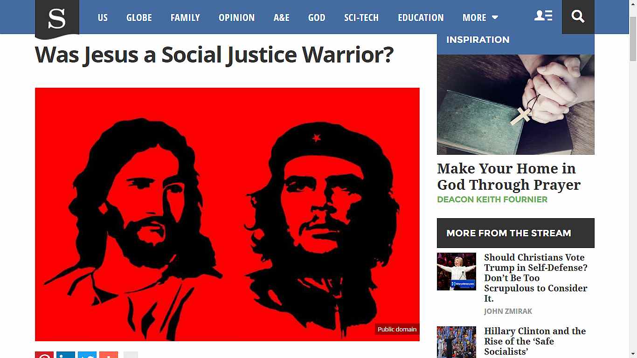Share article on Twitter

(87, 355)
